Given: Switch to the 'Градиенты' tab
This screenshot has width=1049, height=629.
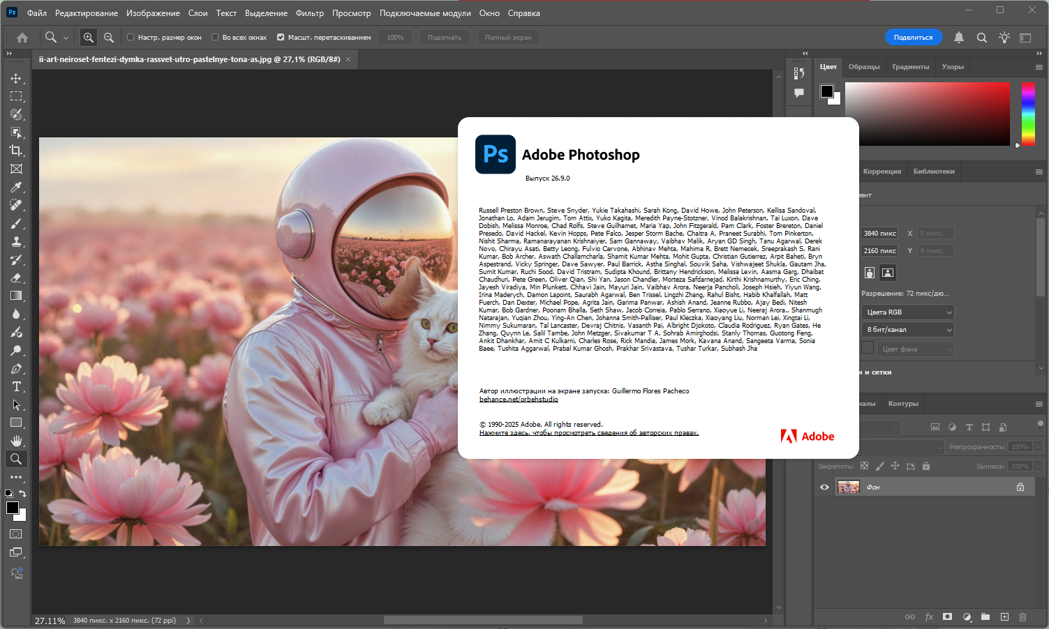Looking at the screenshot, I should click(x=911, y=67).
